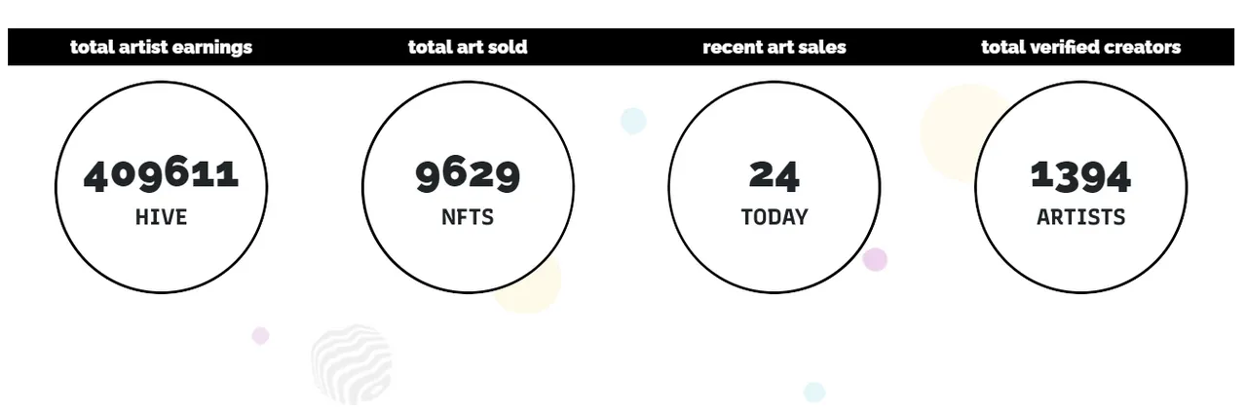Click the small purple dot at bottom left

coord(260,335)
